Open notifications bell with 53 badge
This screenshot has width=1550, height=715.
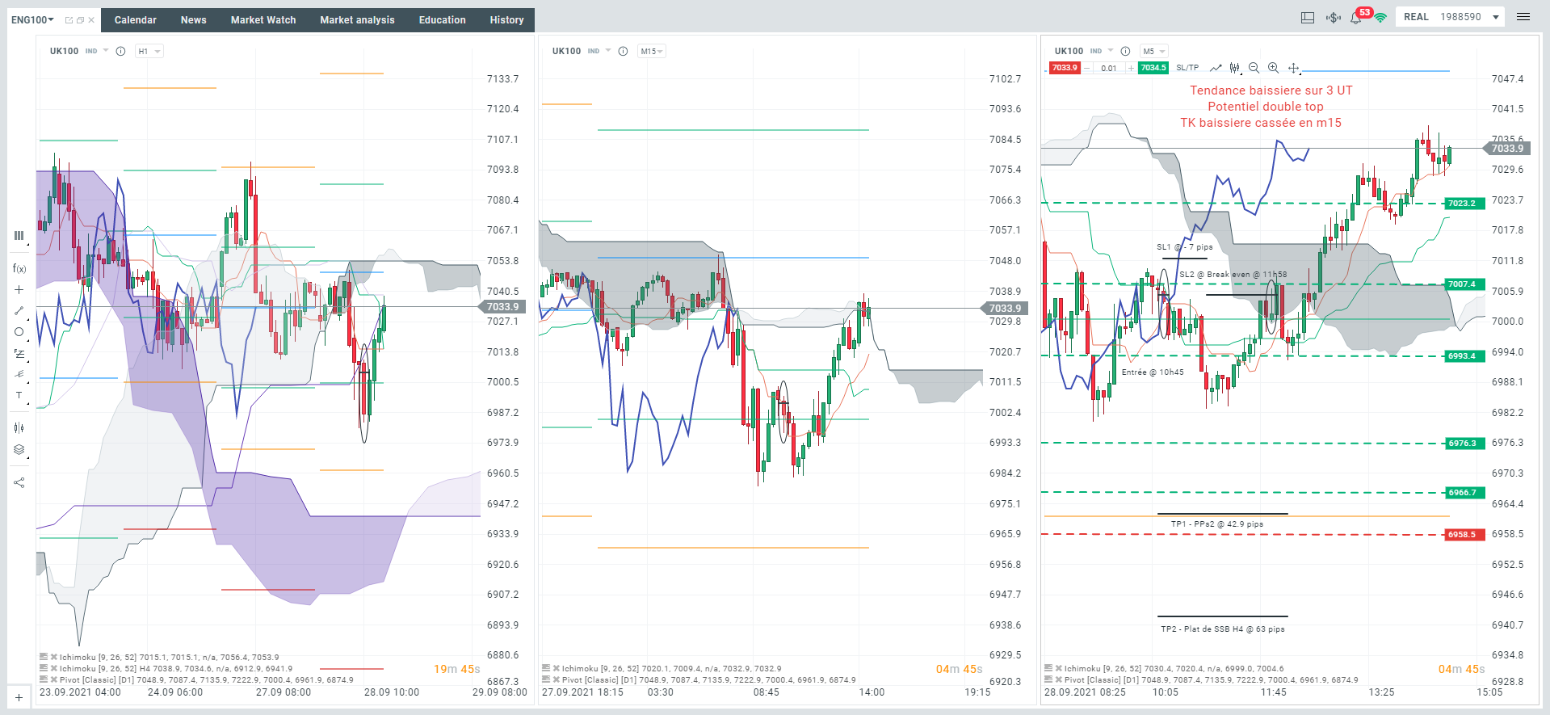tap(1357, 16)
